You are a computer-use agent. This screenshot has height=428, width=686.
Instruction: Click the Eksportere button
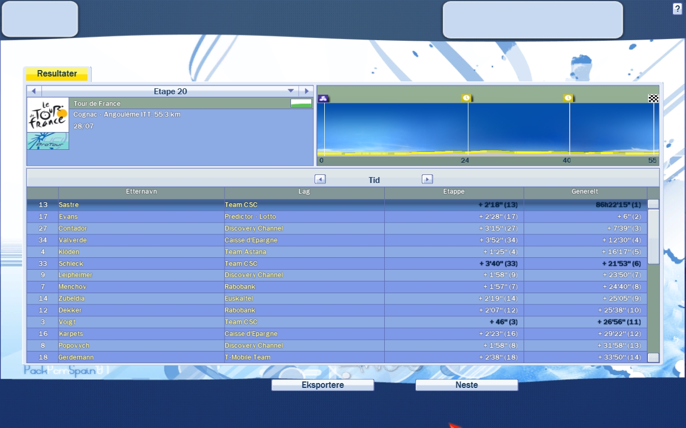coord(323,385)
